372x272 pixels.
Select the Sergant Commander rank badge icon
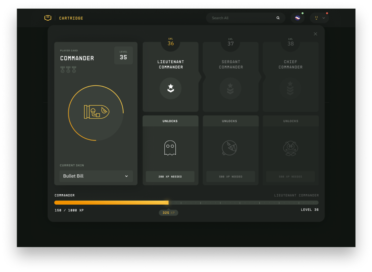coord(230,88)
